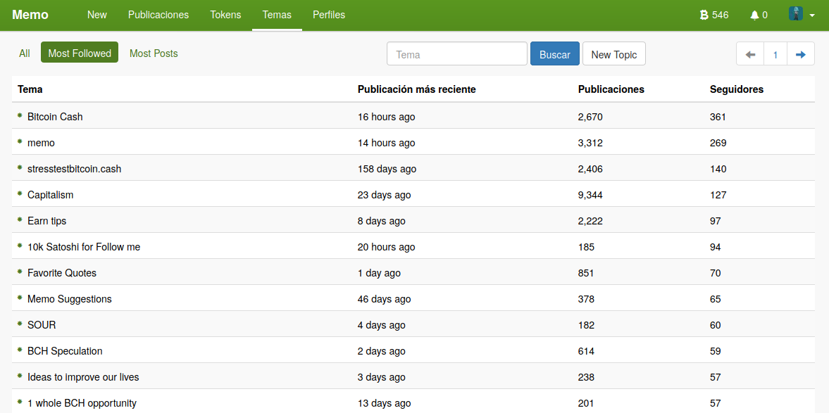
Task: Click the star icon next to Capitalism
Action: click(x=20, y=194)
